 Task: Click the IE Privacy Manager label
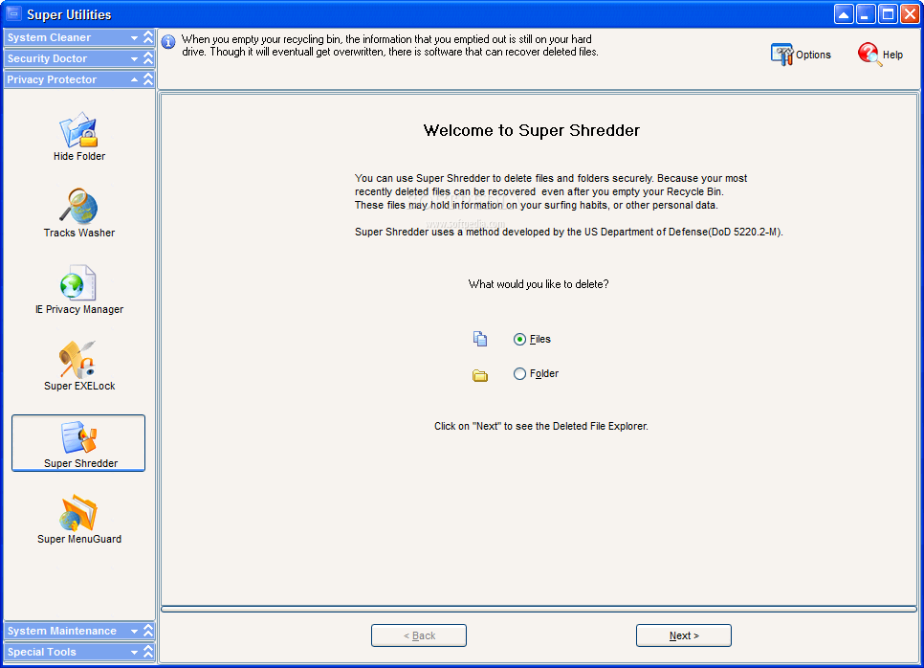click(79, 309)
